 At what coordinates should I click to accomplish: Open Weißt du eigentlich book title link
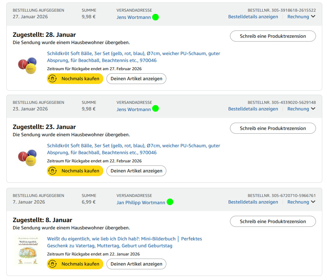tap(111, 239)
